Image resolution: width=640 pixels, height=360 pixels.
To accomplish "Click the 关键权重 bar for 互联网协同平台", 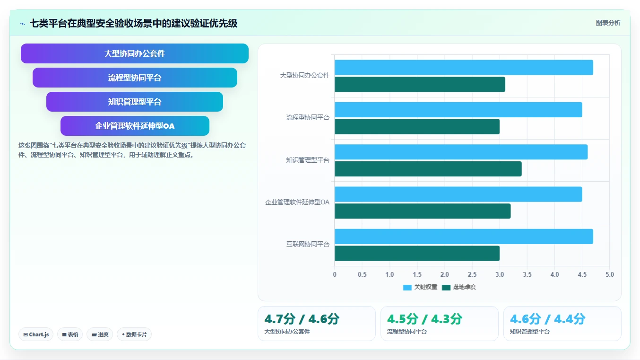I will (x=464, y=237).
